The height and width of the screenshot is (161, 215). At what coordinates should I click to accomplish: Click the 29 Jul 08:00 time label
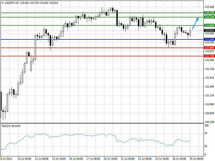(x=196, y=159)
